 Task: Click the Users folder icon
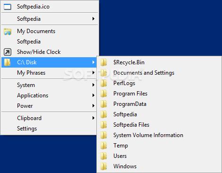(104, 156)
